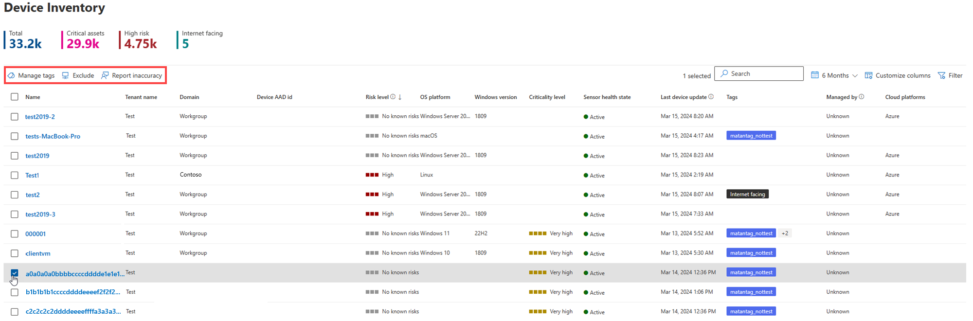Click the info icon next to Managed by
This screenshot has height=321, width=973.
pyautogui.click(x=862, y=97)
